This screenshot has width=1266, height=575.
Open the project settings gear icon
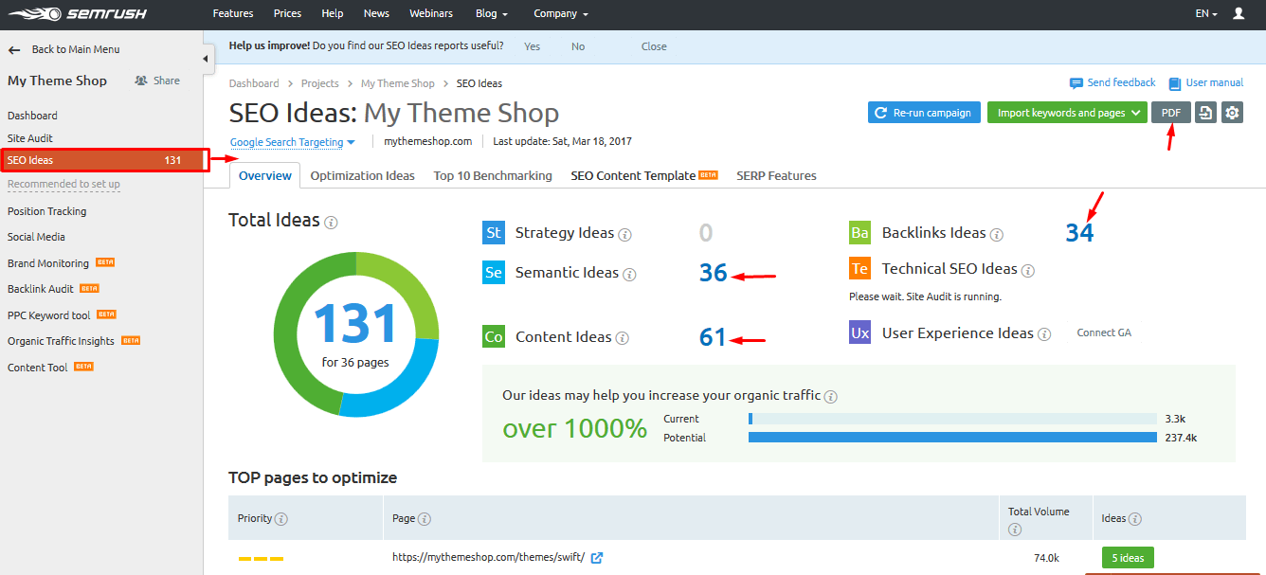coord(1231,113)
